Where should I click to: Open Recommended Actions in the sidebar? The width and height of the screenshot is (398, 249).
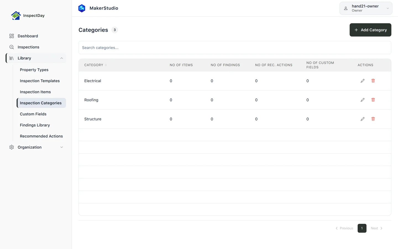pyautogui.click(x=41, y=136)
